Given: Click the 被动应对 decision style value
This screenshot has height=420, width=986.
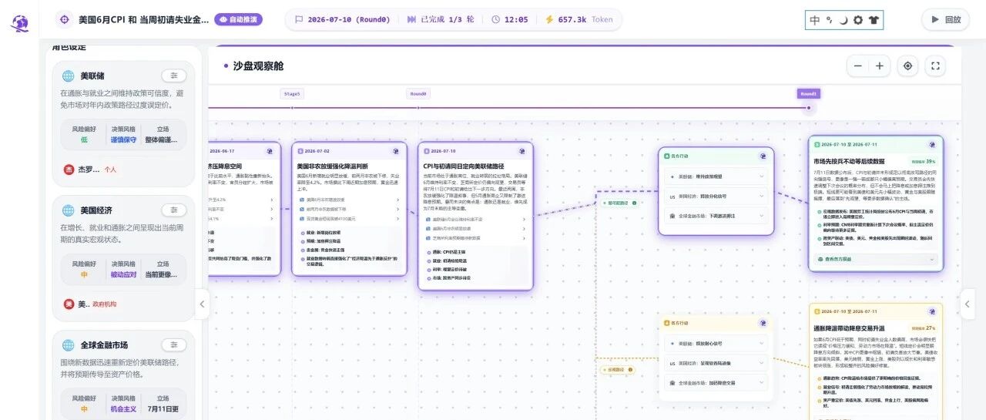Looking at the screenshot, I should coord(123,275).
